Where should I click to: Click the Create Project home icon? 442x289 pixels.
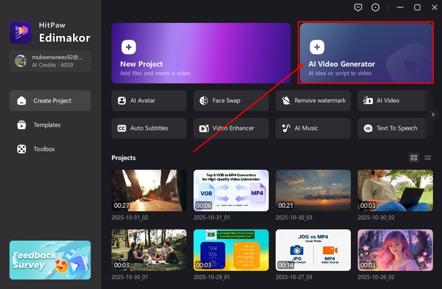click(x=21, y=101)
